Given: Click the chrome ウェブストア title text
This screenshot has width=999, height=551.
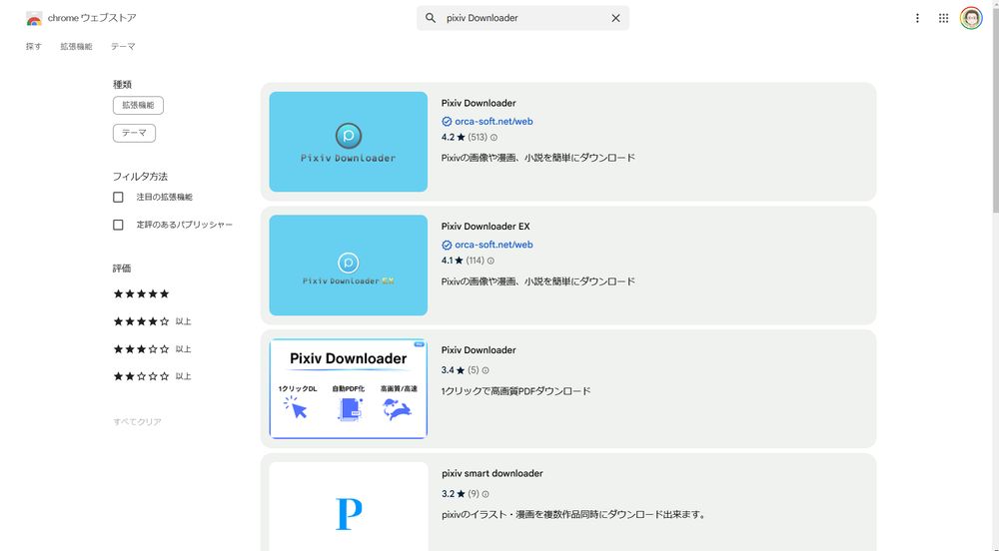Looking at the screenshot, I should (x=92, y=18).
